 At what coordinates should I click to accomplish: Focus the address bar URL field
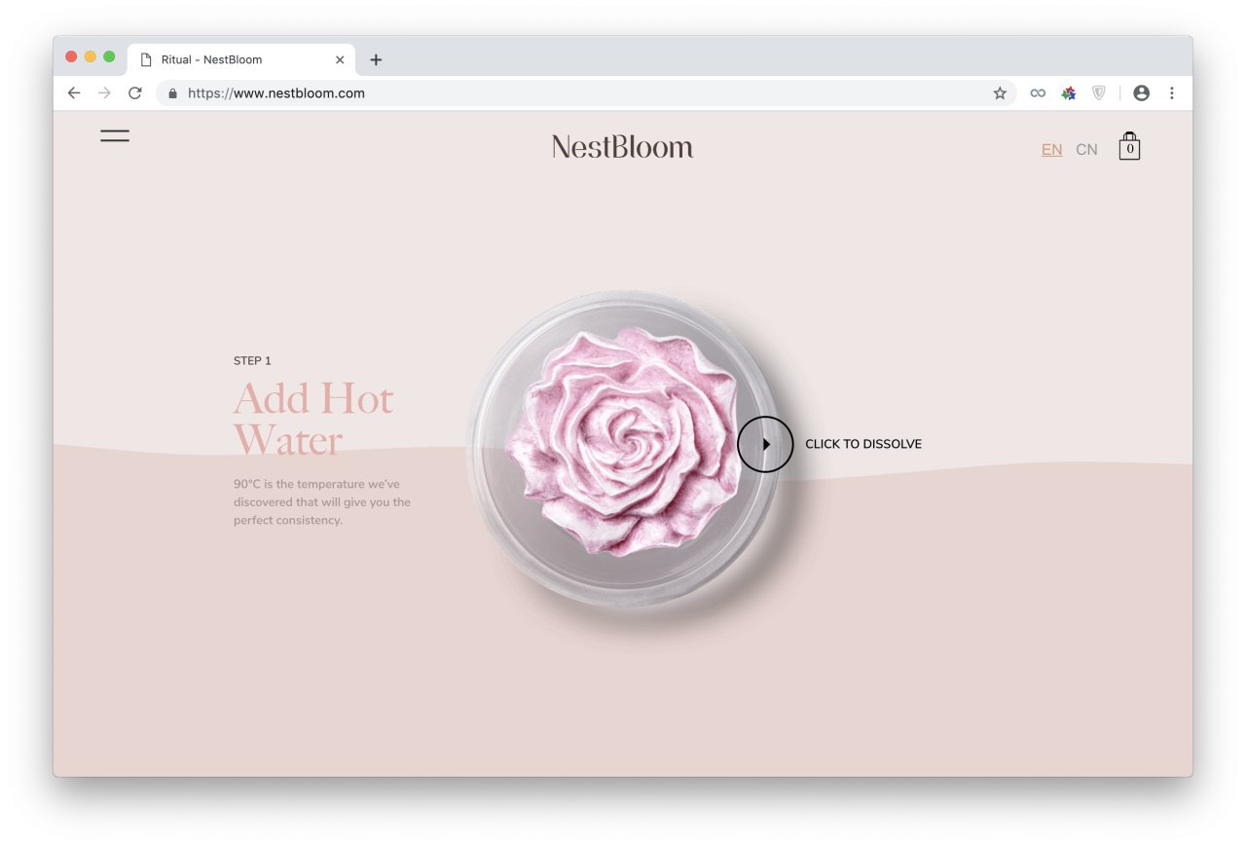(586, 93)
